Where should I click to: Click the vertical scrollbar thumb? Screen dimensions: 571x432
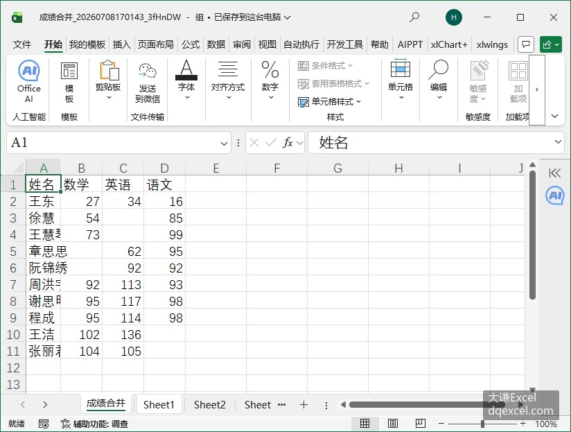point(532,235)
